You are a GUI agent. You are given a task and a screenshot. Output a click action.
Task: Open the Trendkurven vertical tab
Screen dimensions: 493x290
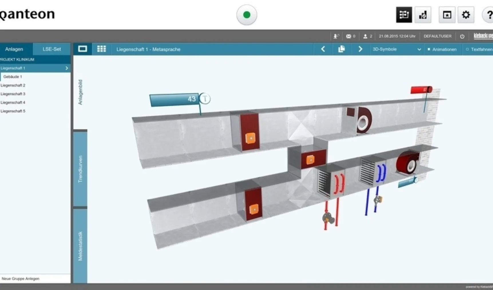(80, 169)
